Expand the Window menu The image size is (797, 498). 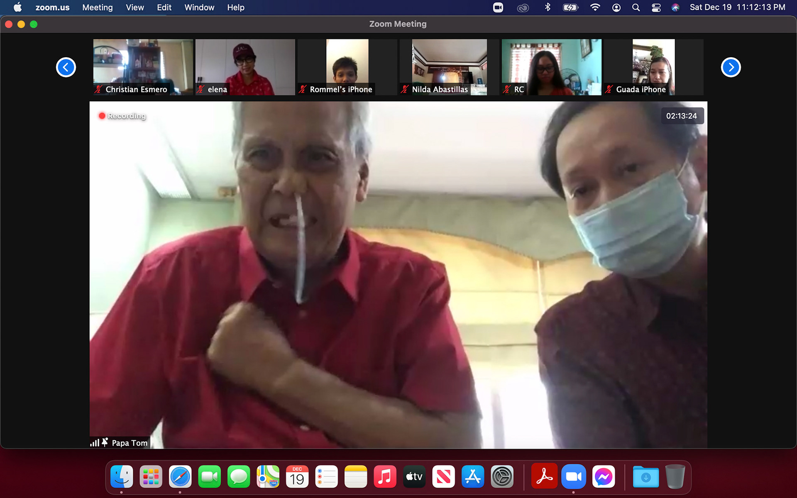(x=199, y=7)
